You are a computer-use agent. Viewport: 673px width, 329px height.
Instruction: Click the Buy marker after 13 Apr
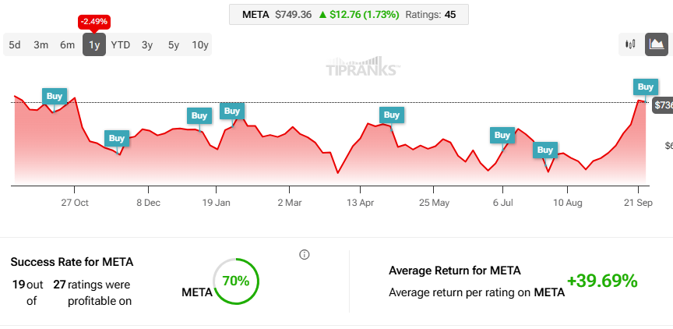click(x=392, y=115)
